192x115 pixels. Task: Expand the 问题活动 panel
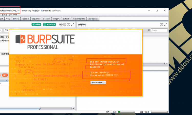click(165, 25)
